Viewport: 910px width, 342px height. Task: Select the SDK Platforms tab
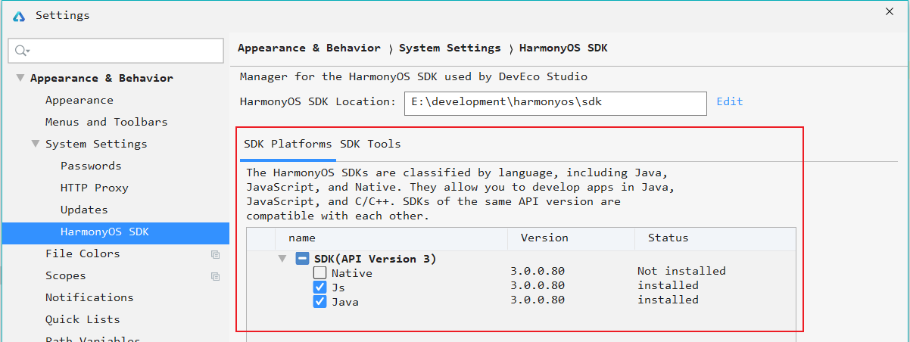pyautogui.click(x=288, y=144)
